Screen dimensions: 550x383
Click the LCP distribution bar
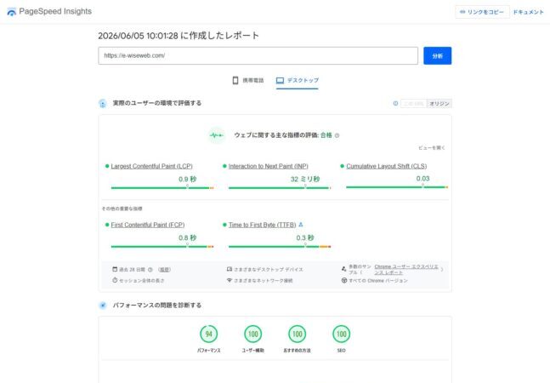pyautogui.click(x=162, y=188)
